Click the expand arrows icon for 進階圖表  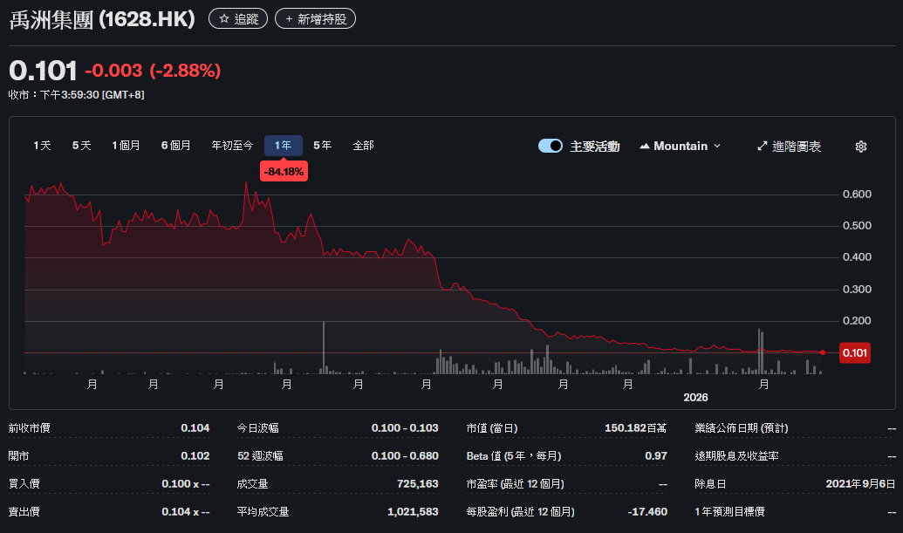click(x=762, y=147)
